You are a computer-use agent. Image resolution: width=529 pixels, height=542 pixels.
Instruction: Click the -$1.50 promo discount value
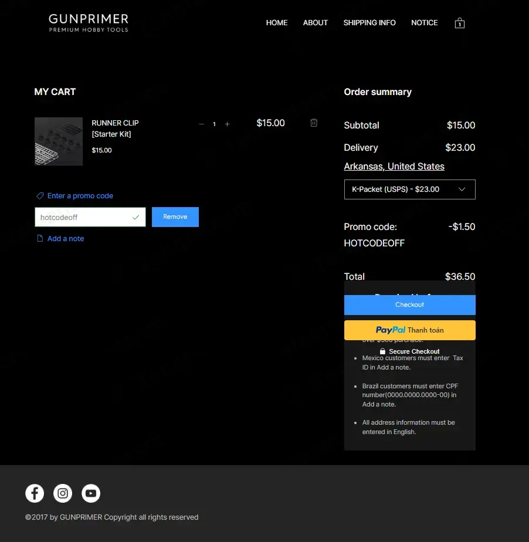(462, 227)
